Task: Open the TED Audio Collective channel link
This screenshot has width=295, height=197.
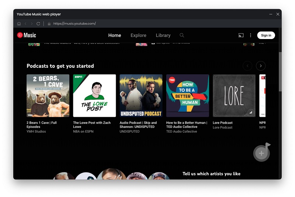Action: 181,131
